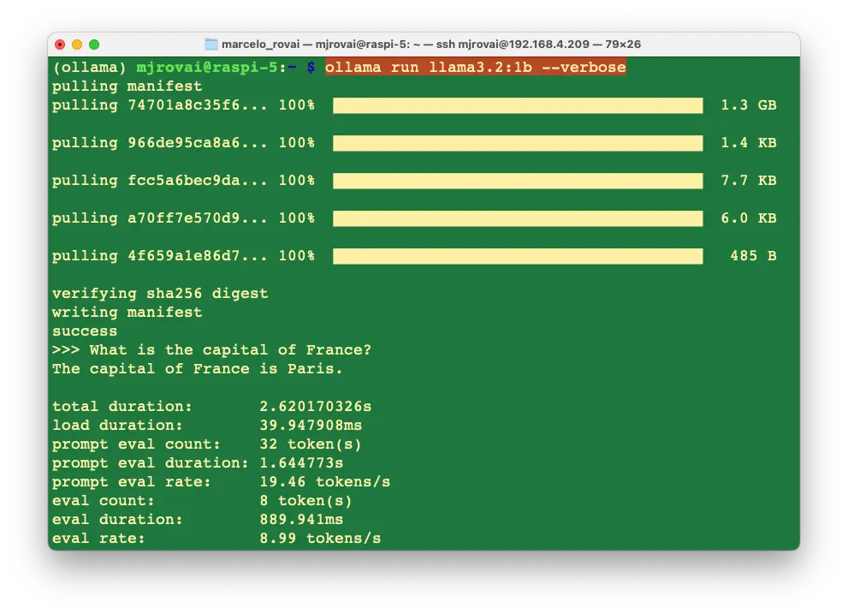Click the progress bar for 966de95ca8a6
The height and width of the screenshot is (614, 848).
click(x=517, y=143)
